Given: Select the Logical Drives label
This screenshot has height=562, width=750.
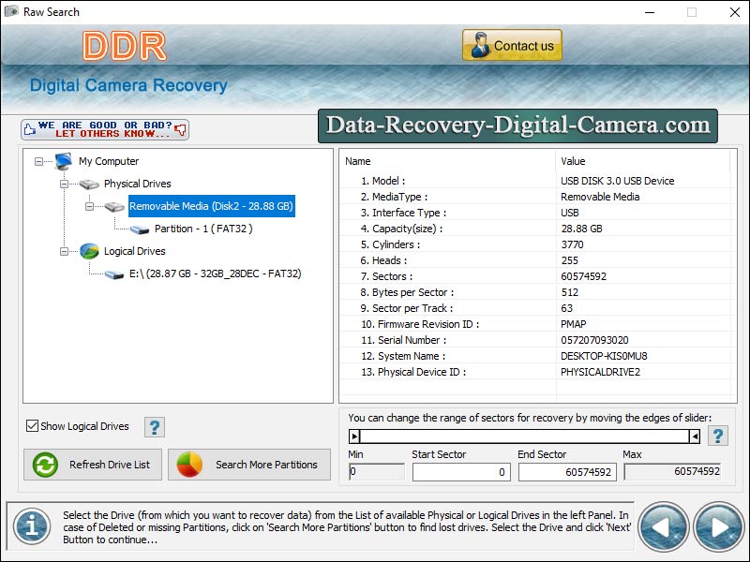Looking at the screenshot, I should [x=134, y=251].
